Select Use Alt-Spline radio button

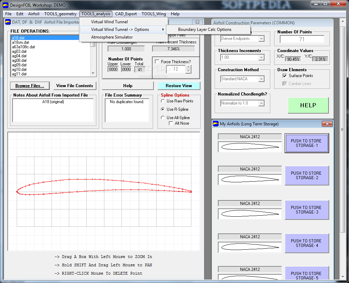coord(163,118)
